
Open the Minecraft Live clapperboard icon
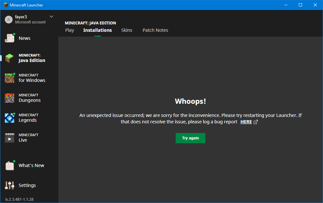pyautogui.click(x=9, y=138)
